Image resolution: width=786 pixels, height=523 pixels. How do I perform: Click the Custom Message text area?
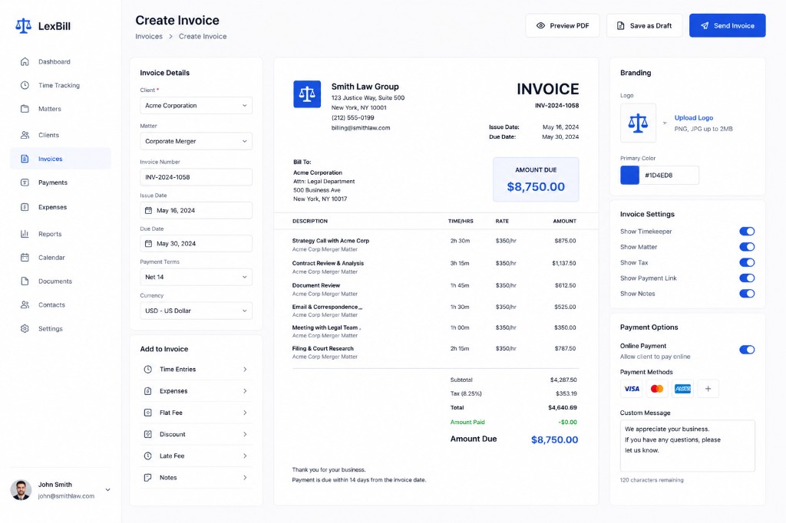[687, 446]
